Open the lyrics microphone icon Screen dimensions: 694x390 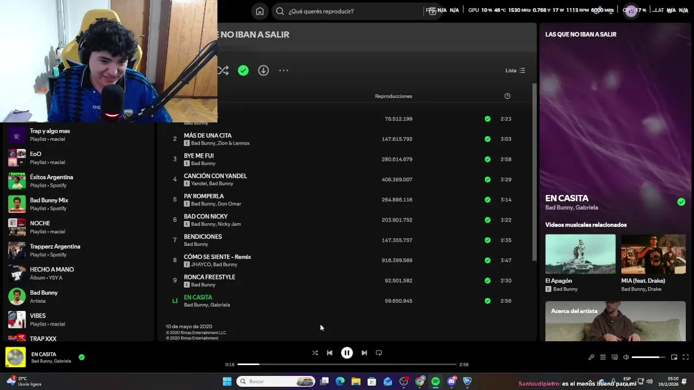point(591,357)
